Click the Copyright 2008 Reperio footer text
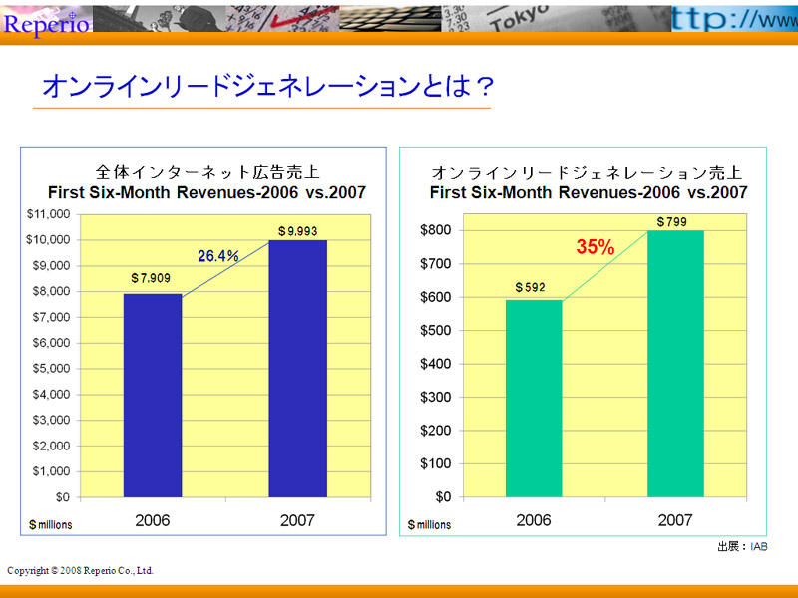This screenshot has height=598, width=798. tap(81, 570)
